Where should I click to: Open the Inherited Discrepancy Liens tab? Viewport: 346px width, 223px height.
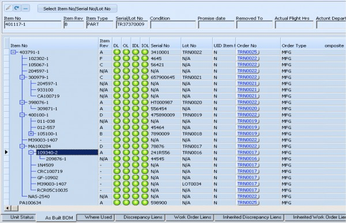(250, 217)
